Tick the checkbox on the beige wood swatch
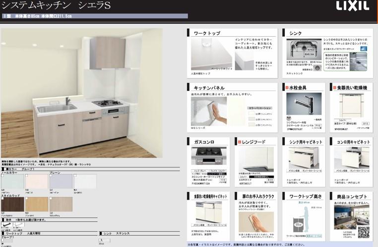Image resolution: width=378 pixels, height=247 pixels. click(x=51, y=198)
